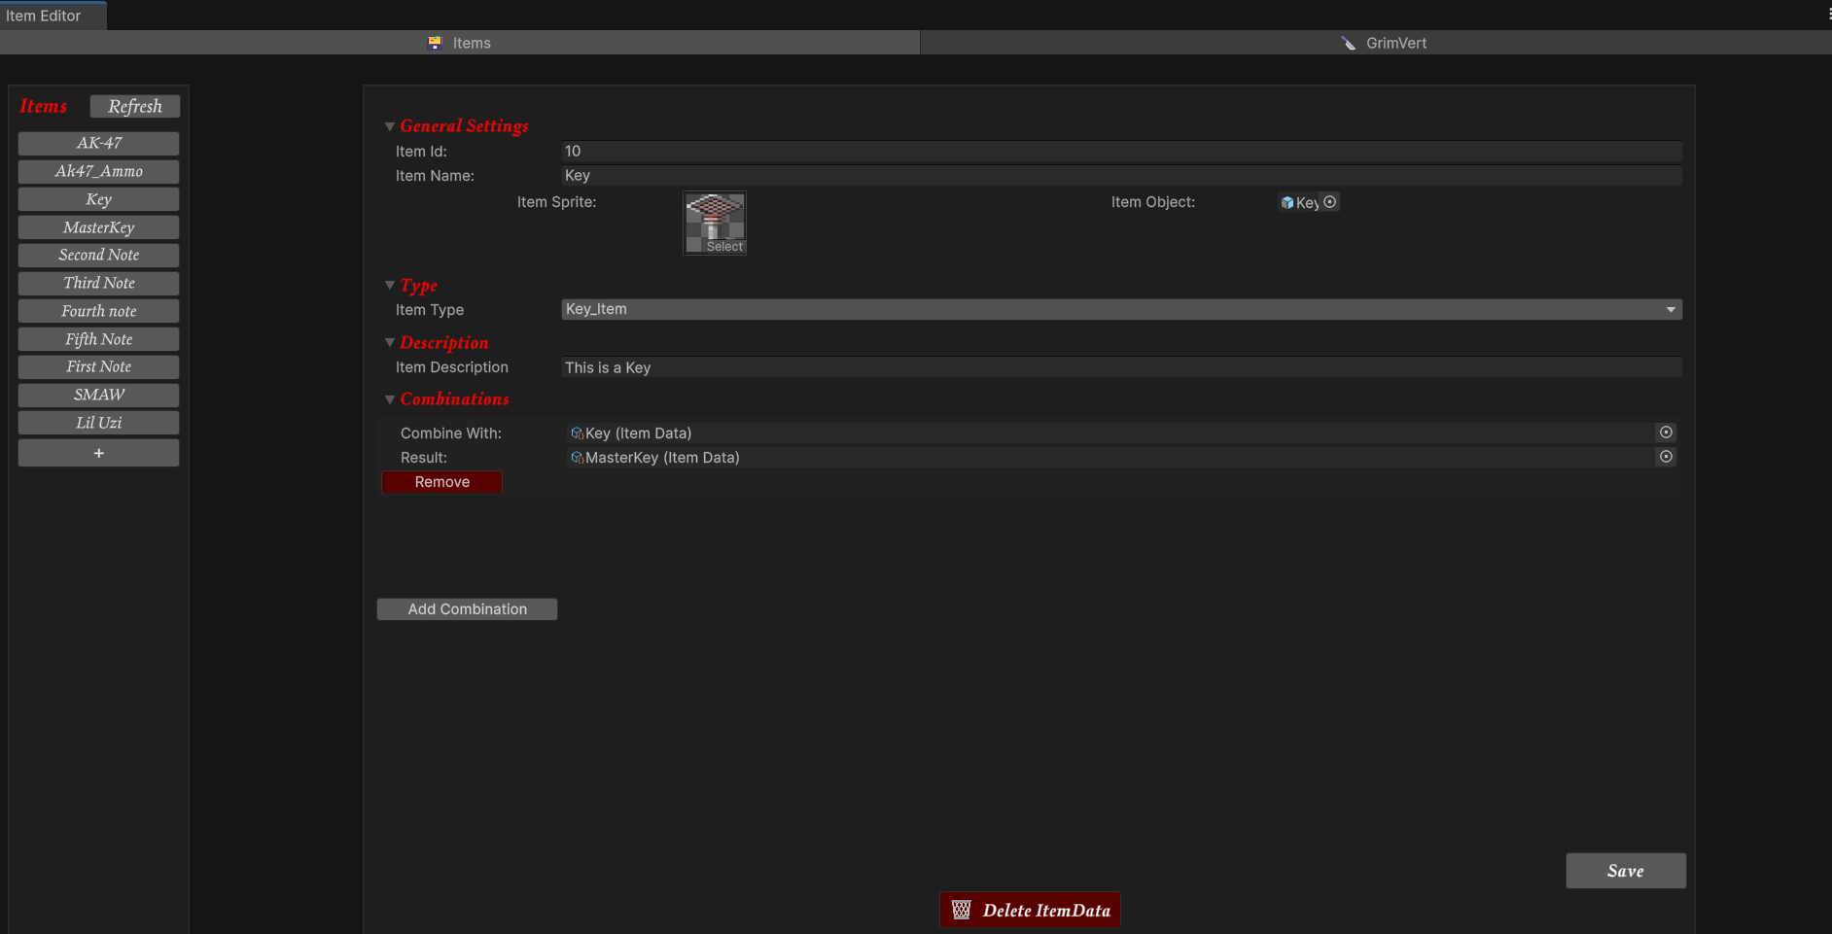1832x934 pixels.
Task: Click the Item Sprite thumbnail
Action: click(x=715, y=223)
